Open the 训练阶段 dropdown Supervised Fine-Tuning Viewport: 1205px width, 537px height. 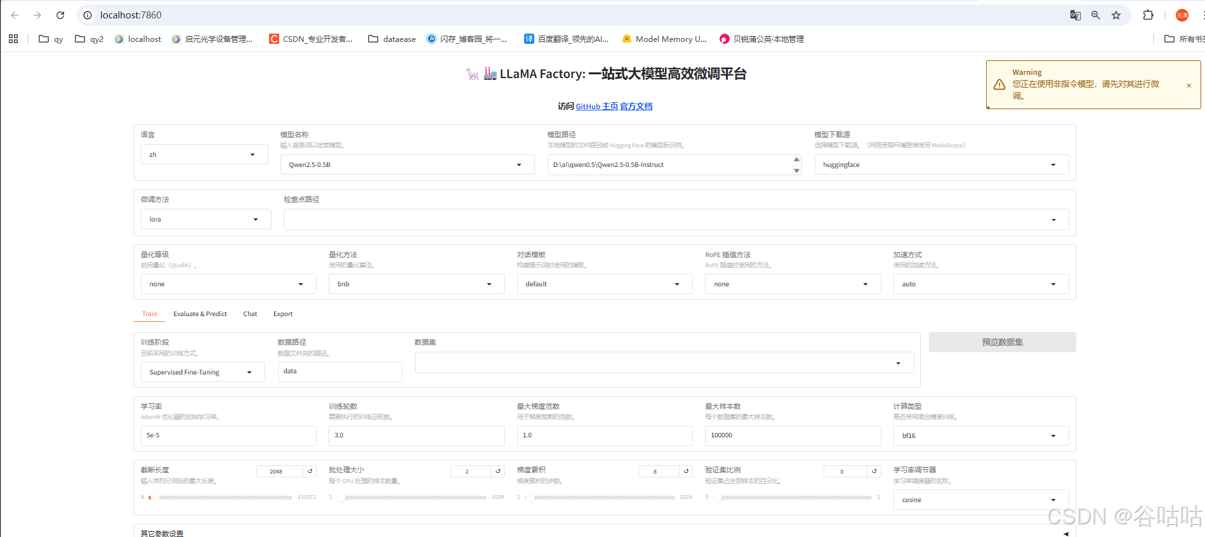coord(202,372)
